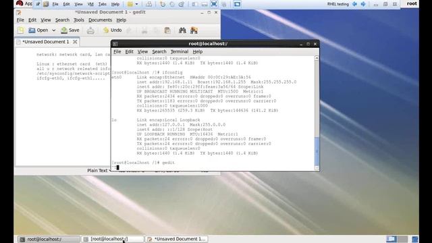Click the Paste clipboard icon in gedit
Viewport: 432px width, 243px height.
167,30
